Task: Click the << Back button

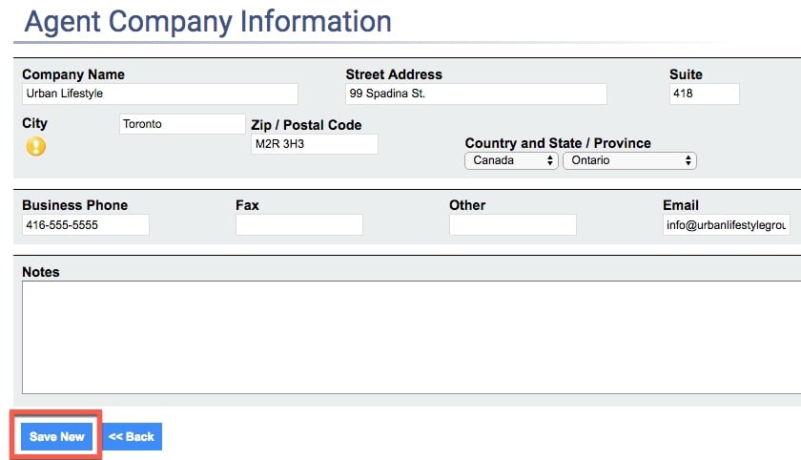Action: coord(132,437)
